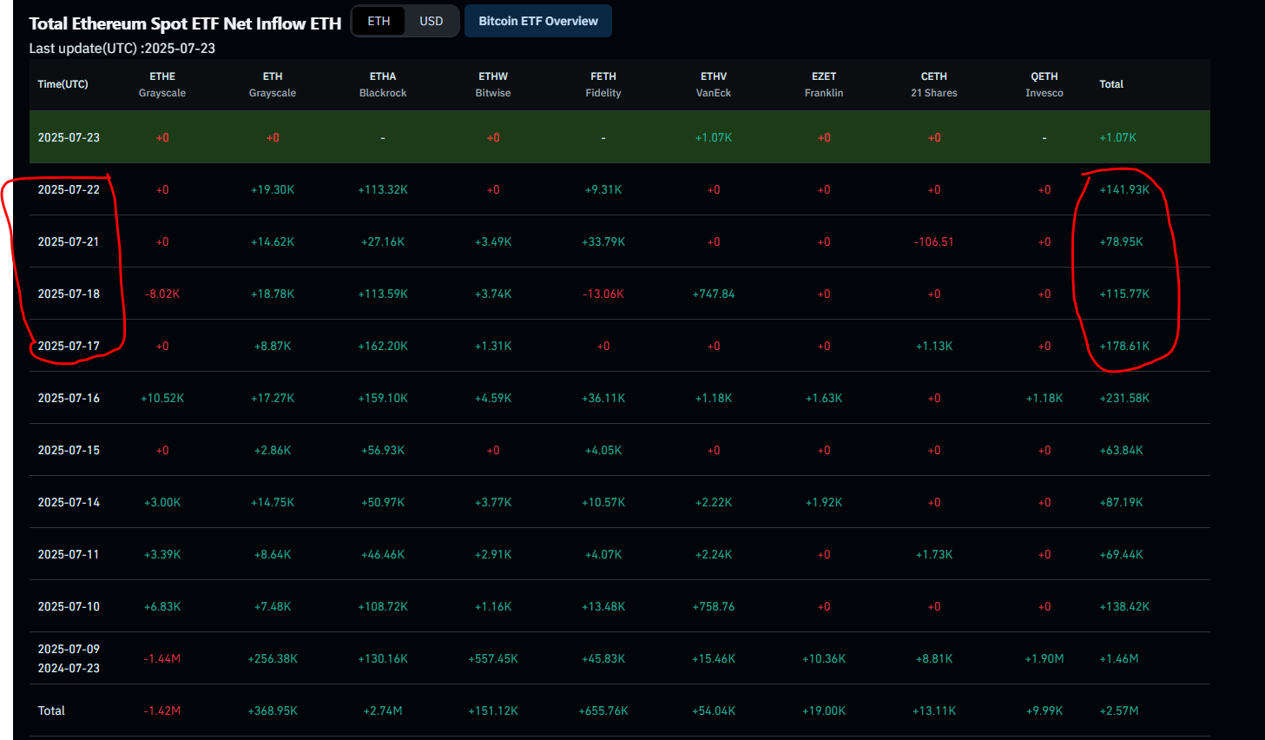Click the ETHE Grayscale column header
This screenshot has width=1265, height=740.
[x=162, y=84]
